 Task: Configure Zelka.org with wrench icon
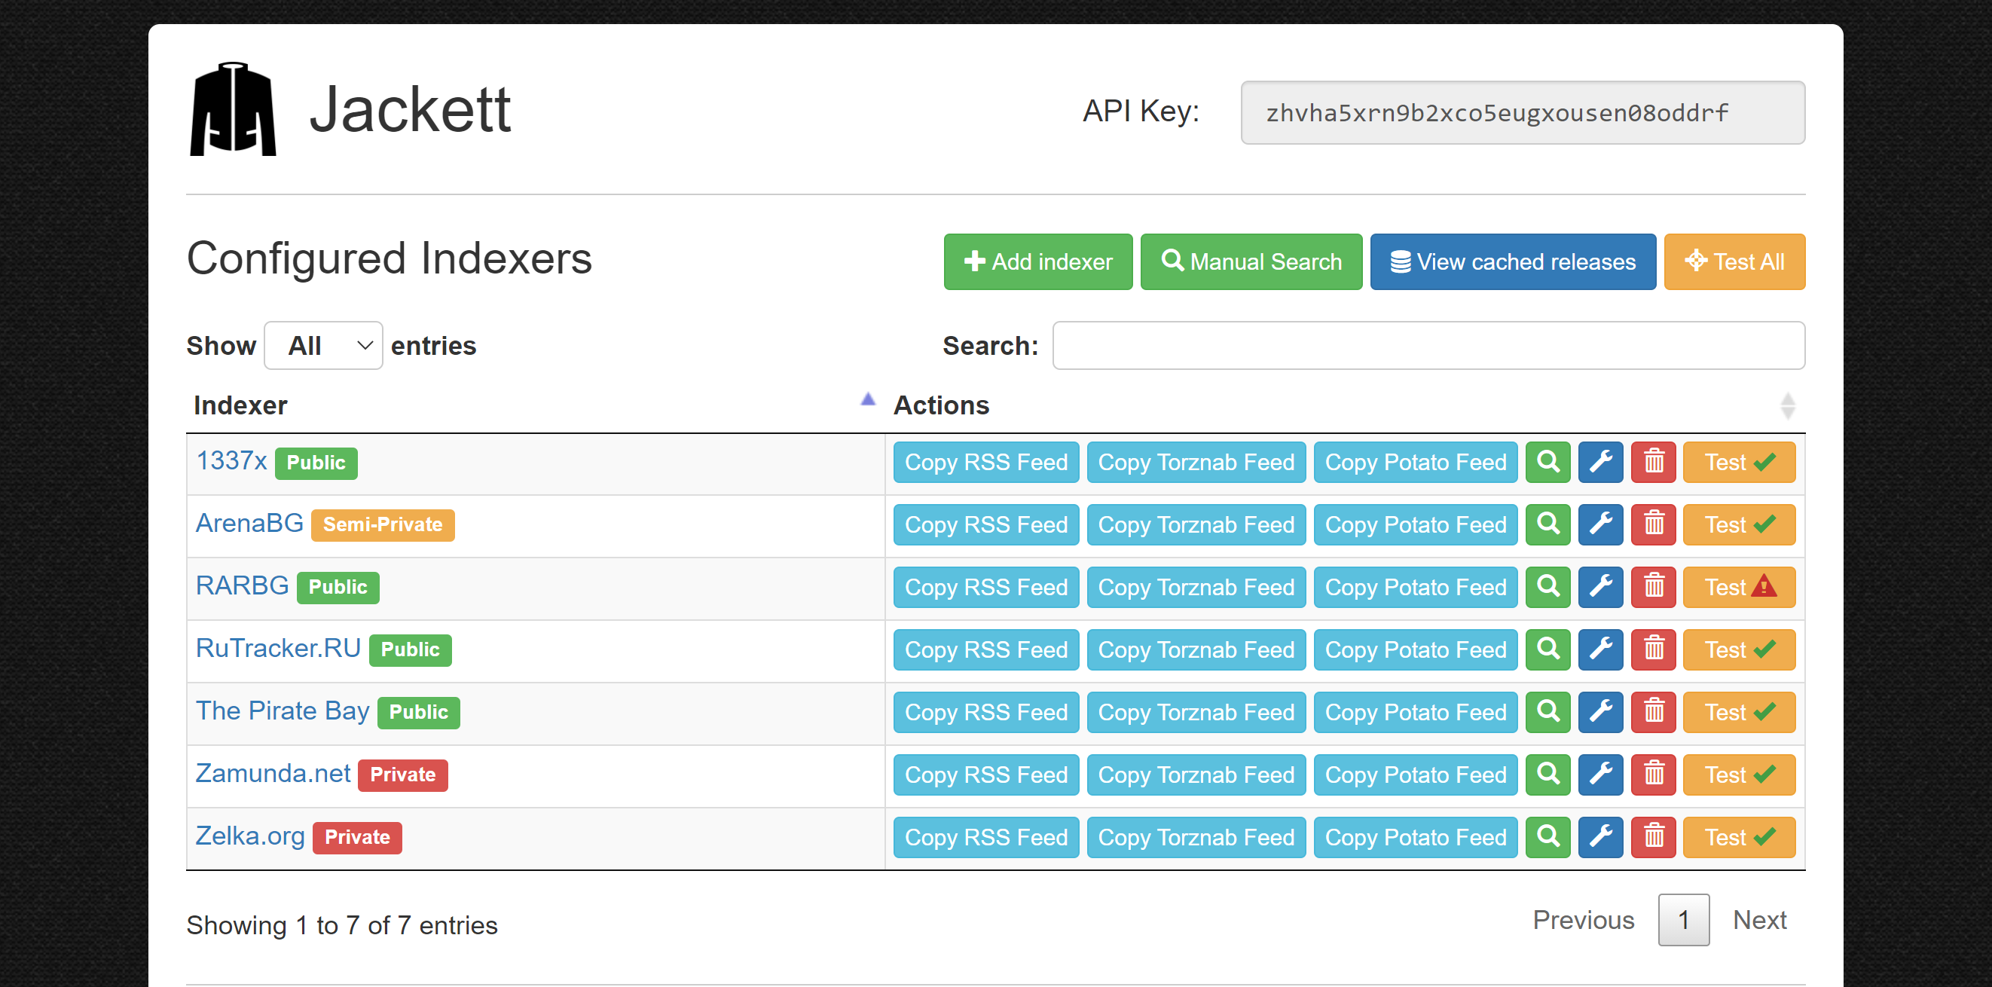1600,838
